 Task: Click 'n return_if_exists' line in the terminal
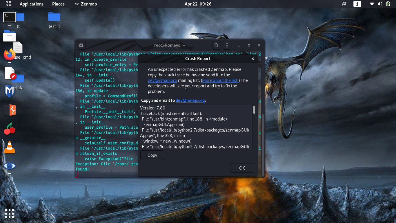coord(96,153)
